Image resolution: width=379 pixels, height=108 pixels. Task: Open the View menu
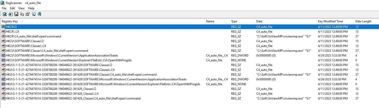(22, 8)
